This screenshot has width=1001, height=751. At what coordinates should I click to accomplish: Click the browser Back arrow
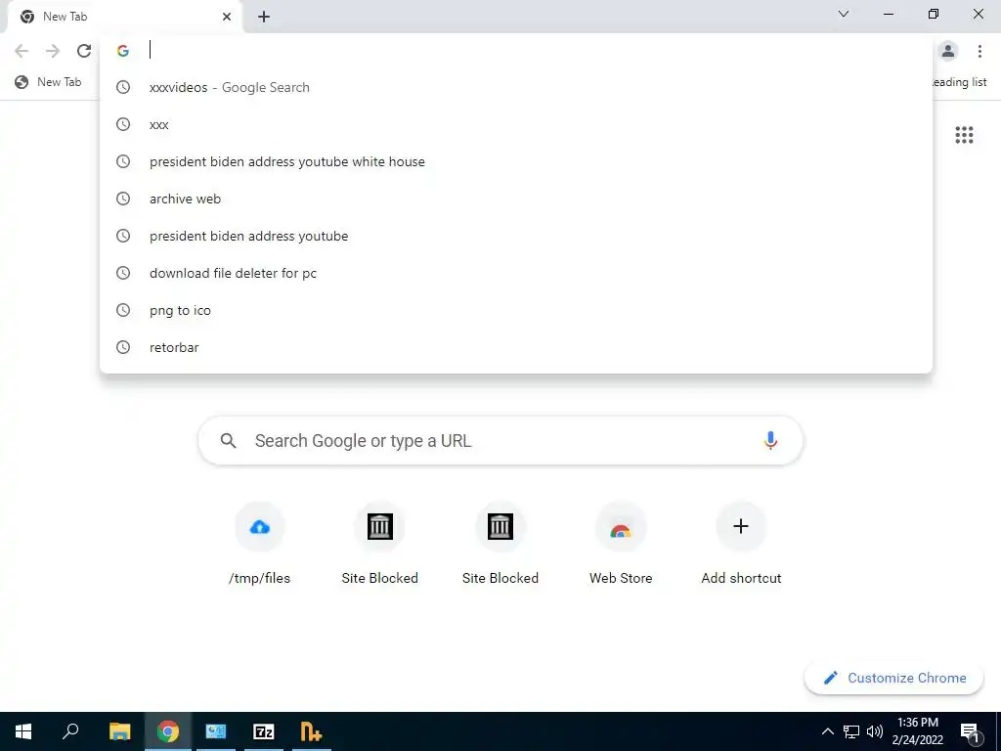22,51
